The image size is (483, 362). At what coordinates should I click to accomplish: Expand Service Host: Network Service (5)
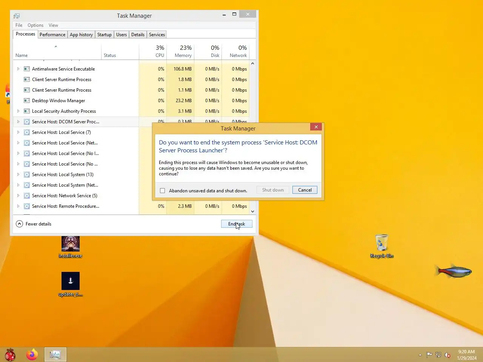[x=18, y=196]
